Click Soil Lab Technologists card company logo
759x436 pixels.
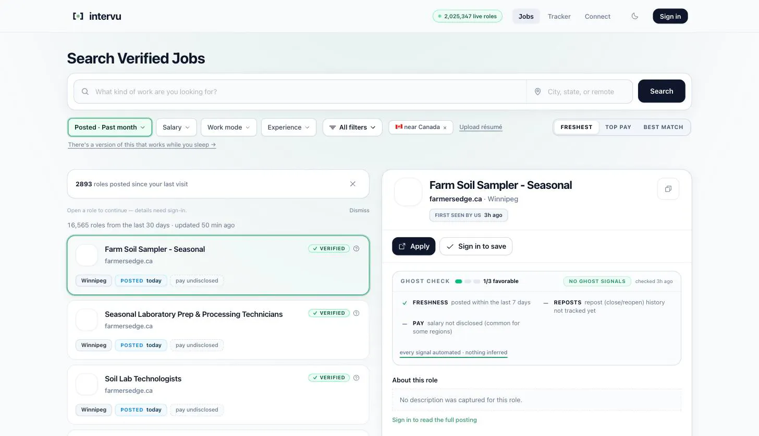point(87,384)
